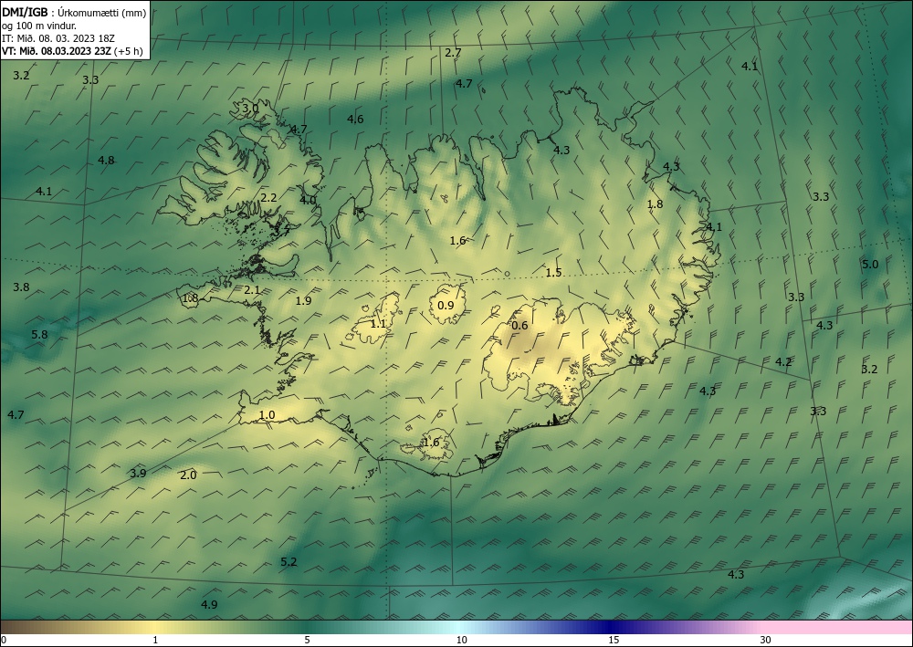Click the brown colorbar segment above 0

pos(17,627)
